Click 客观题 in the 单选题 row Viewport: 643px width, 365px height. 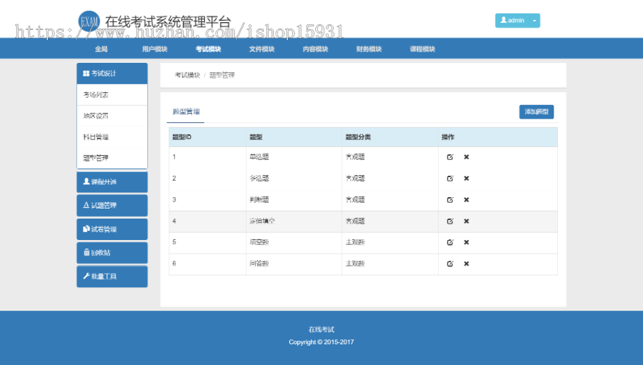[x=355, y=157]
